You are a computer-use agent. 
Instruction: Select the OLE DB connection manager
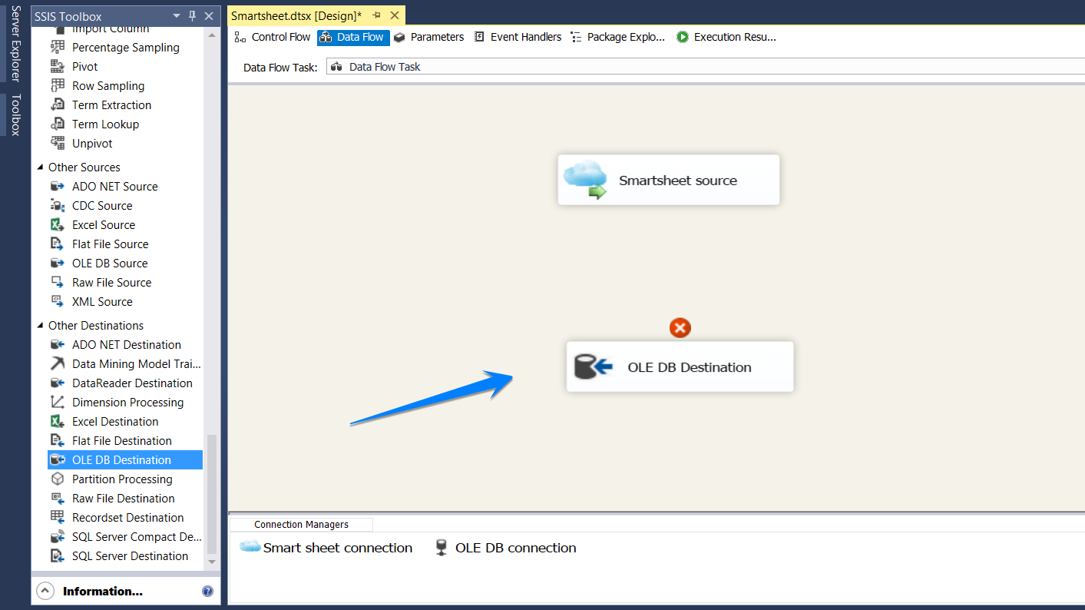coord(505,548)
